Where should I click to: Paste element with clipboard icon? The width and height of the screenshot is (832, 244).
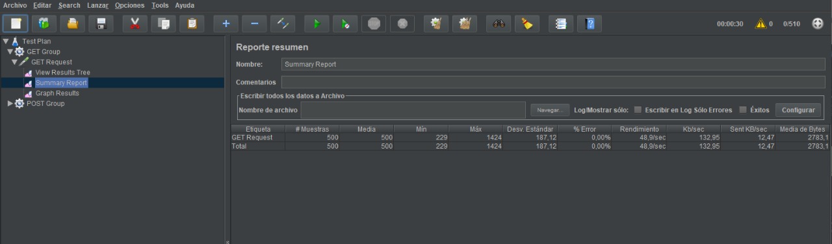pos(192,23)
